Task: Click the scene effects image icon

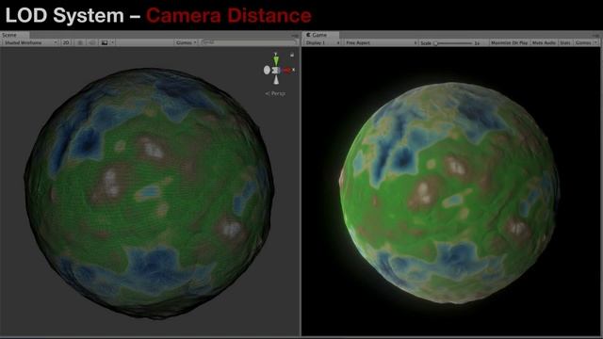Action: coord(105,42)
